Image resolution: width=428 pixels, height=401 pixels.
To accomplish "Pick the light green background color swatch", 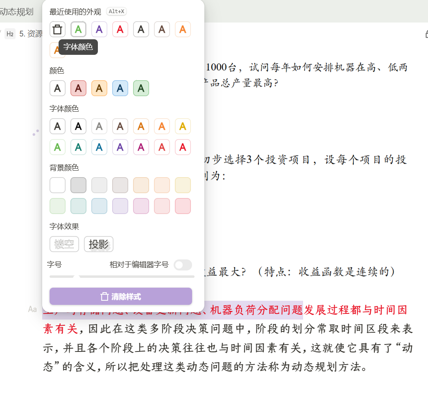I will click(58, 206).
